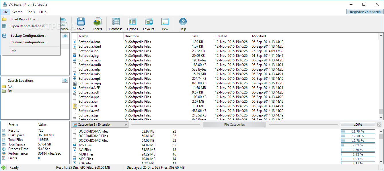The image size is (384, 171).
Task: Click the 100% progress button
Action: point(358,125)
